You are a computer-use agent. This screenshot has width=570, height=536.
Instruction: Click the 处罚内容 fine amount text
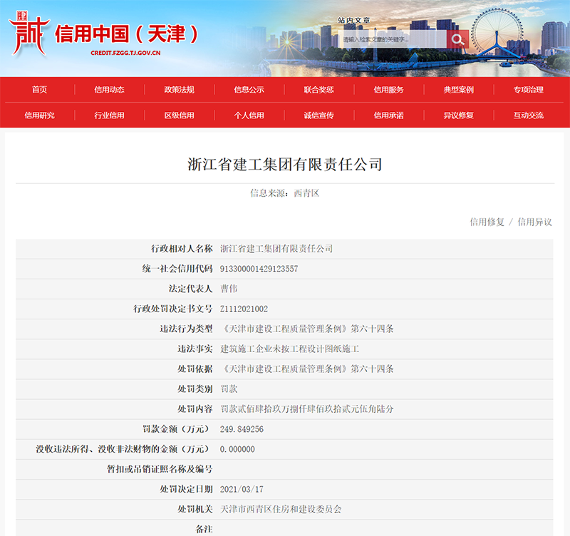tap(307, 408)
